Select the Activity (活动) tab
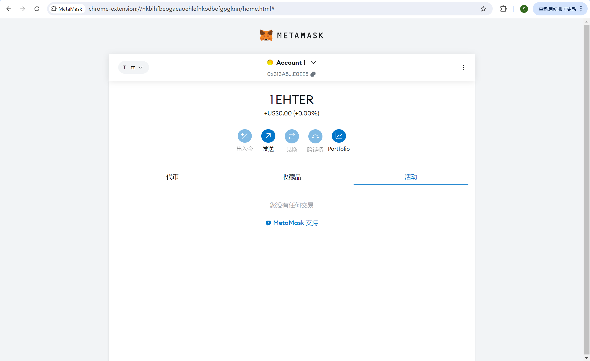This screenshot has width=590, height=361. [x=411, y=177]
